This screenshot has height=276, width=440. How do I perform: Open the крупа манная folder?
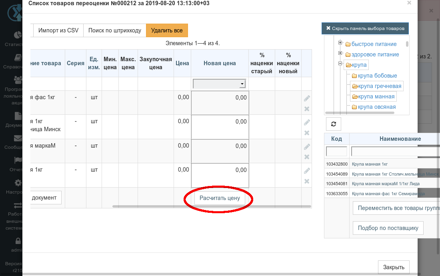[374, 96]
